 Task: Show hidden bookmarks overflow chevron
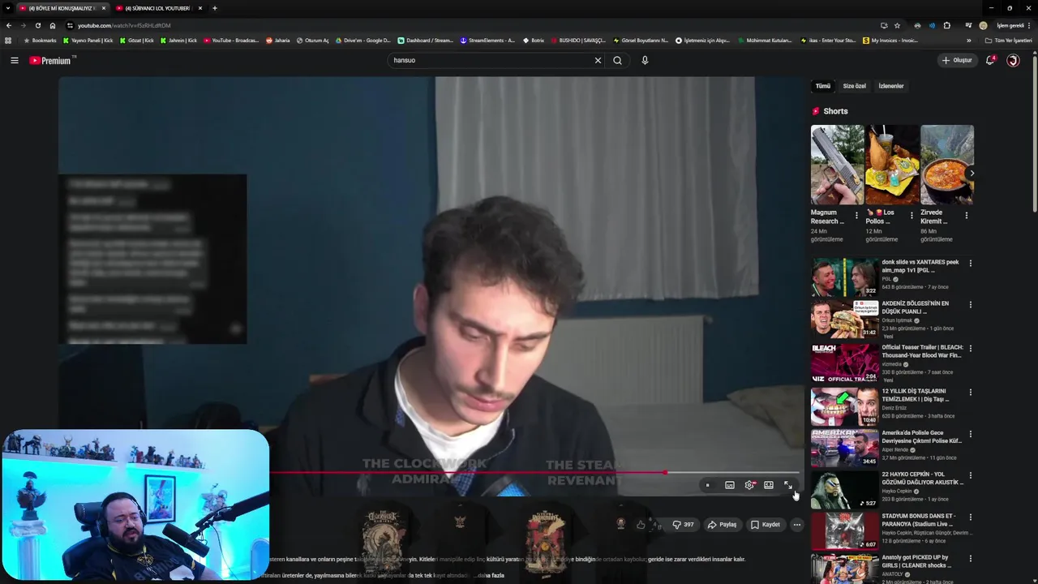click(x=968, y=41)
